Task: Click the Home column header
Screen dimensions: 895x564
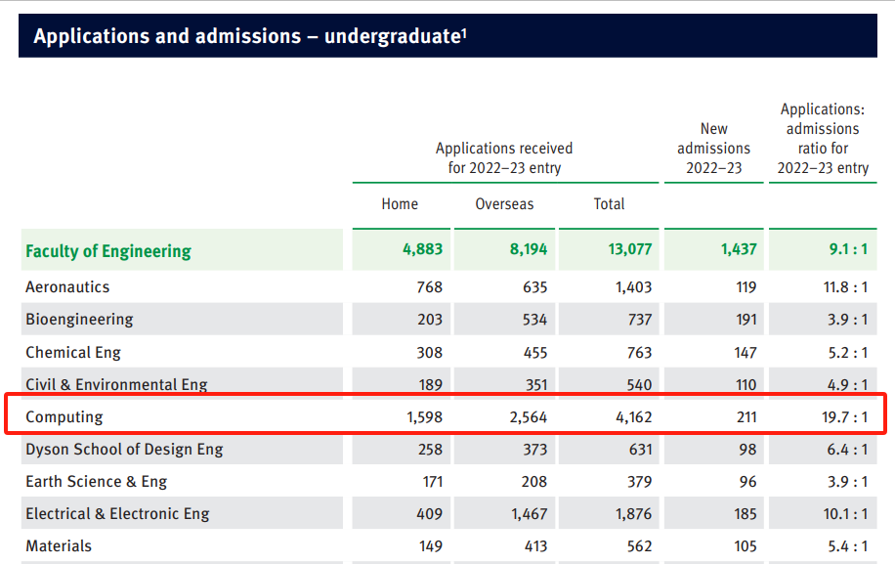Action: [x=400, y=204]
